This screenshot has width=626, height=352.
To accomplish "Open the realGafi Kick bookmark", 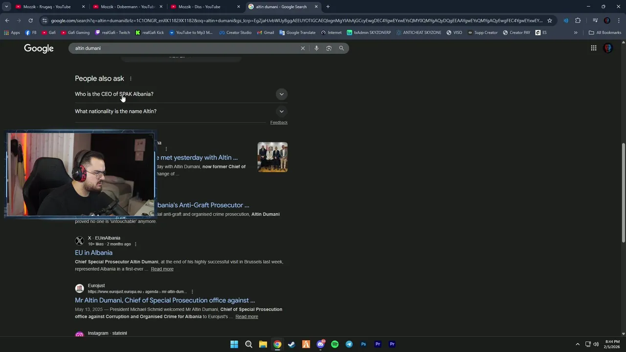I will coord(150,33).
